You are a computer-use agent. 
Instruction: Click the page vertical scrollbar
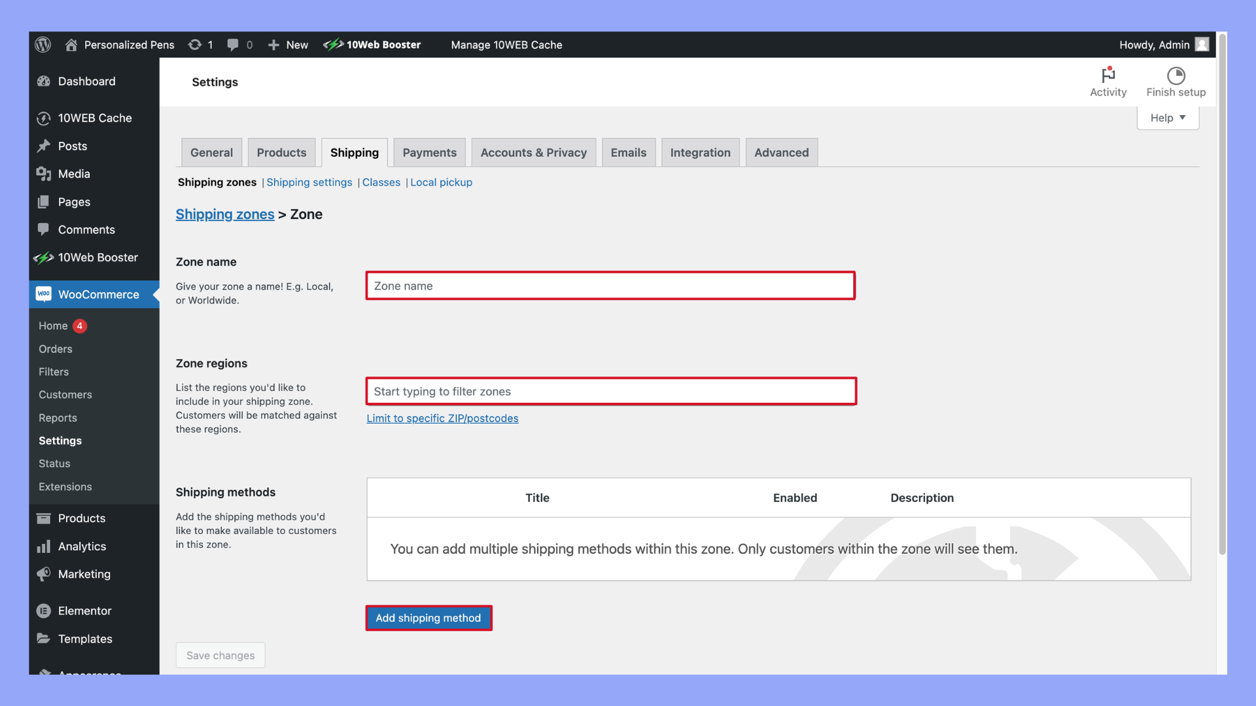click(x=1221, y=294)
